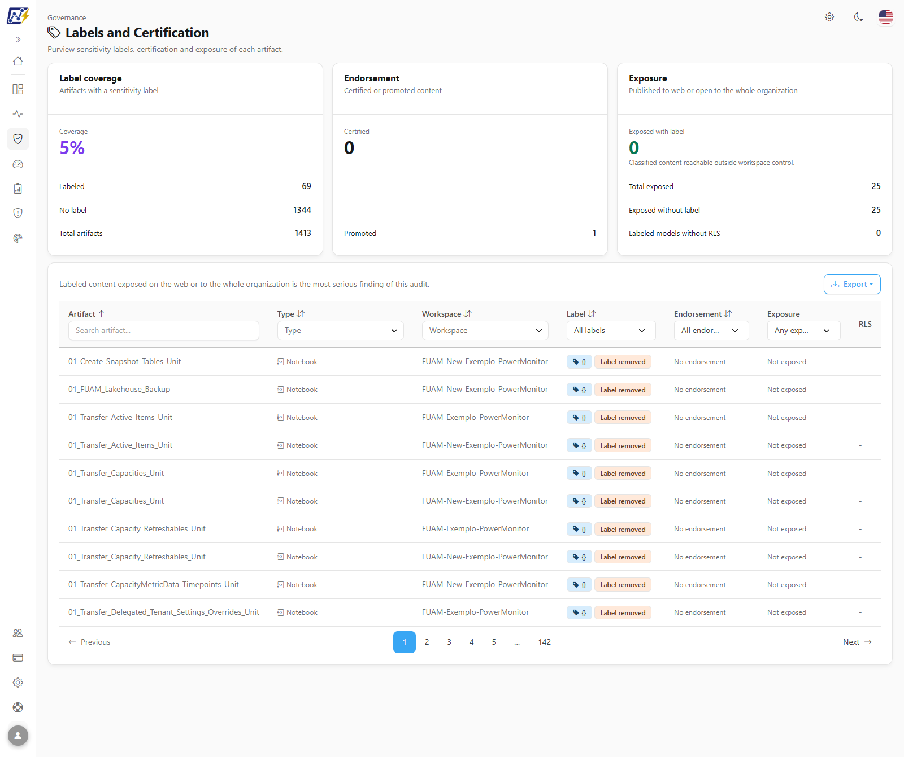Viewport: 904px width, 757px height.
Task: Toggle dark mode with the moon icon
Action: coord(858,17)
